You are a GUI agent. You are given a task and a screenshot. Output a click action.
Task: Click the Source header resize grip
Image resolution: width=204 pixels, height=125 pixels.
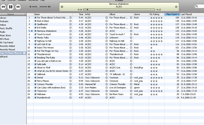[25, 14]
